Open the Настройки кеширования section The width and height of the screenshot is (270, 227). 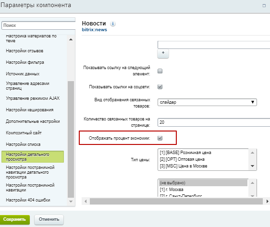tap(30, 110)
